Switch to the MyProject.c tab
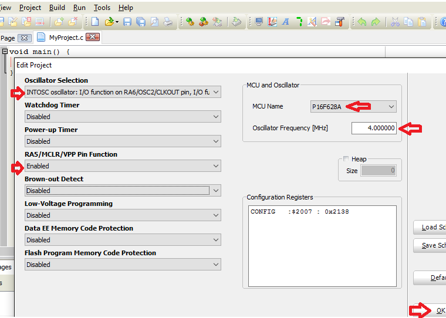Image resolution: width=446 pixels, height=318 pixels. coord(66,38)
